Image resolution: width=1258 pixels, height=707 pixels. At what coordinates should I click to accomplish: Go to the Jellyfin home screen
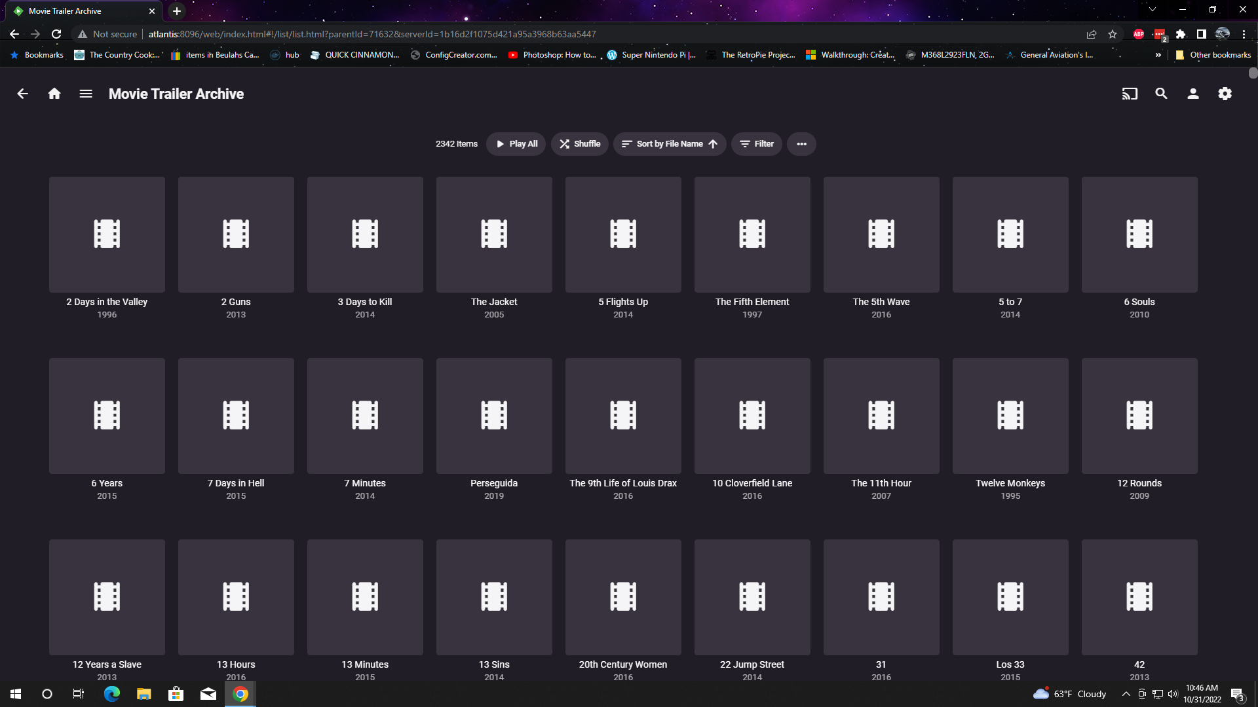click(54, 94)
